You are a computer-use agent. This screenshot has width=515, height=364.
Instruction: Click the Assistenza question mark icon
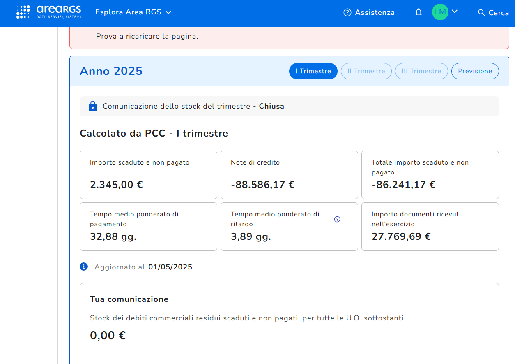point(347,12)
